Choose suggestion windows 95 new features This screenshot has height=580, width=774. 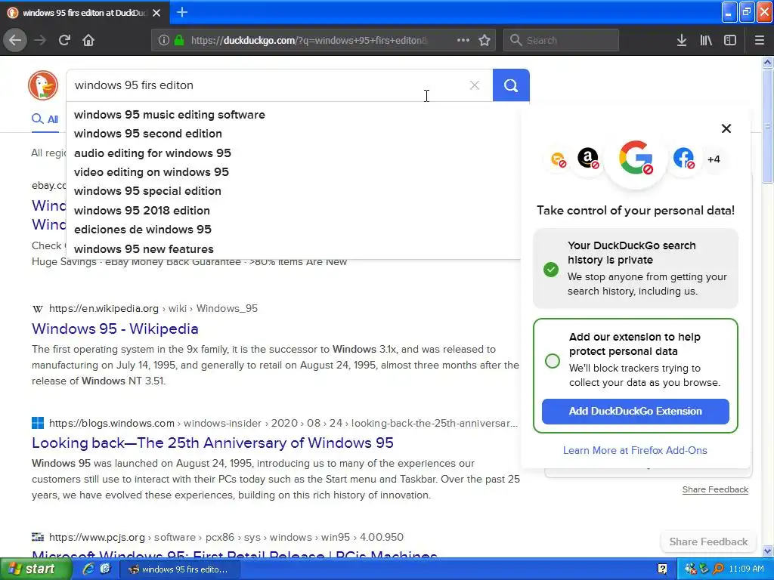293,249
